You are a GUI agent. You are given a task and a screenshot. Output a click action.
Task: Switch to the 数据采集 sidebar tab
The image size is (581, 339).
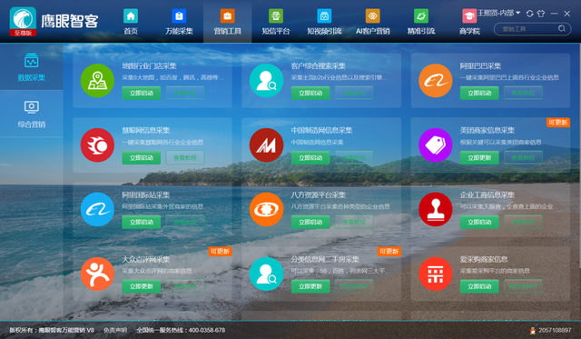tap(32, 67)
